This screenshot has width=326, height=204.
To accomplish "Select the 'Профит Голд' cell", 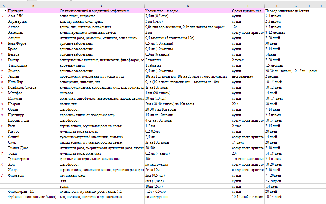I will 33,120.
